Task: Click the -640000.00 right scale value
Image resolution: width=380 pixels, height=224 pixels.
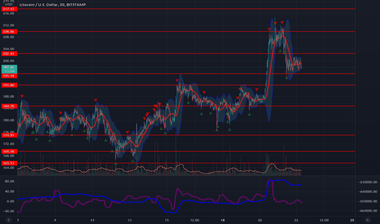Action: click(368, 191)
